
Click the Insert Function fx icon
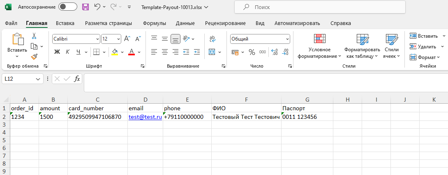(77, 79)
